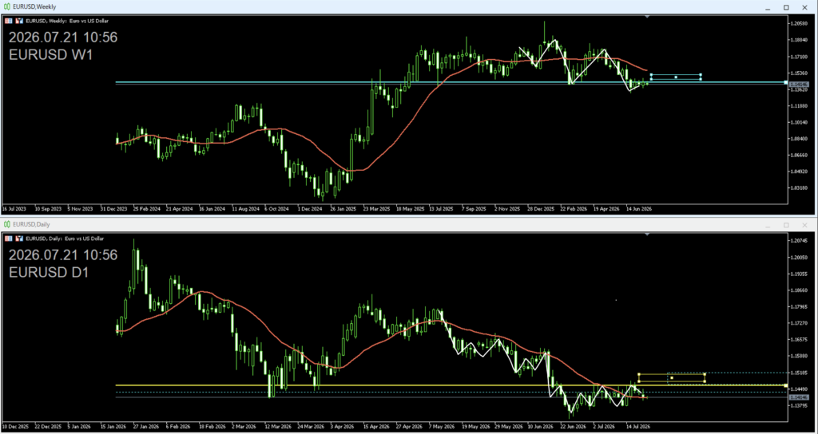The height and width of the screenshot is (434, 818).
Task: Click the 1.20580 price level, Weekly scale
Action: (800, 23)
